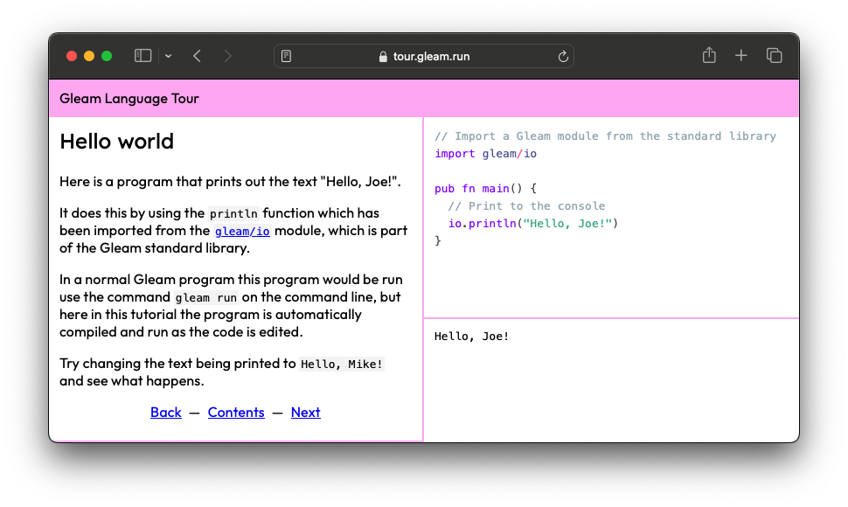
Task: Open the Contents link
Action: tap(236, 413)
